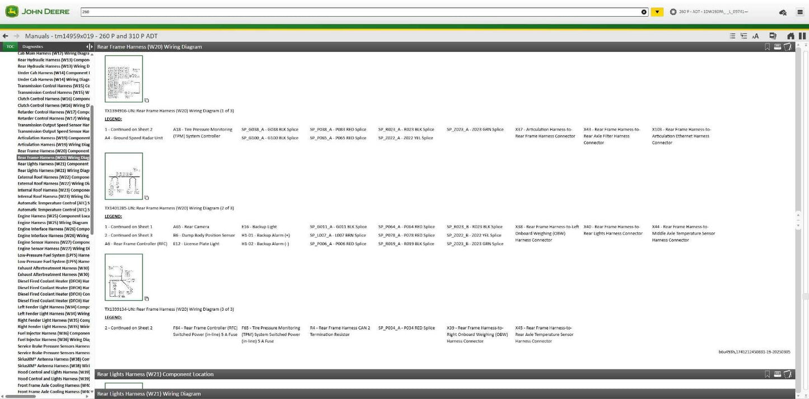Open Internal Roof Harness (W23) Wiring entry
Image resolution: width=809 pixels, height=399 pixels.
click(54, 196)
